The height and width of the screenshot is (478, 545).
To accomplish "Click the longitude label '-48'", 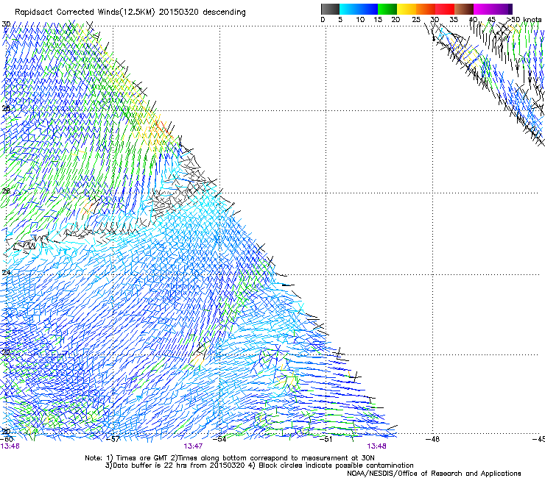I will (x=432, y=439).
